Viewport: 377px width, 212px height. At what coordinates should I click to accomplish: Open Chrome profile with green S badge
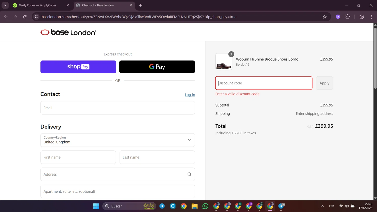coord(238,206)
